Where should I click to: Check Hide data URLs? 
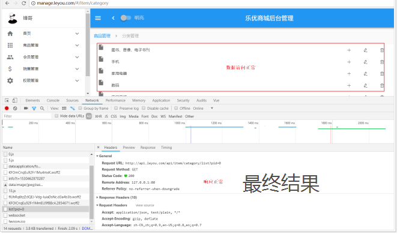click(56, 116)
